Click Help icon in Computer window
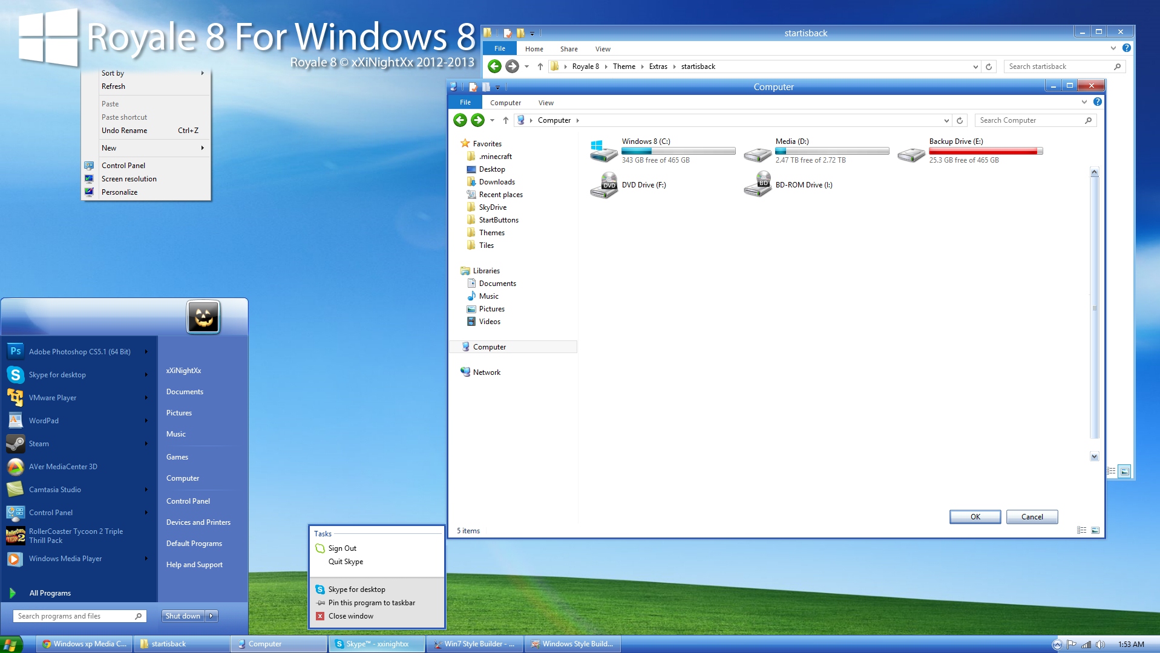This screenshot has height=653, width=1160. [1098, 102]
